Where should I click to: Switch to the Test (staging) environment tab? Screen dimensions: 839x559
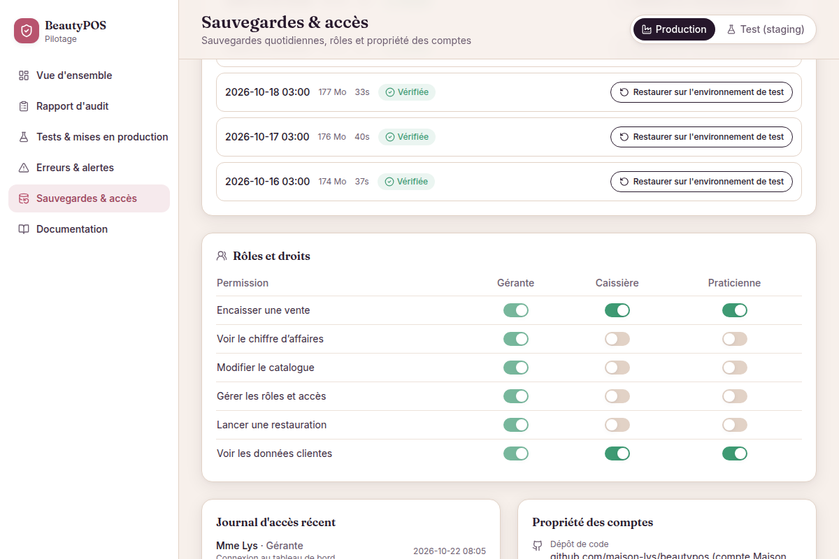(766, 29)
